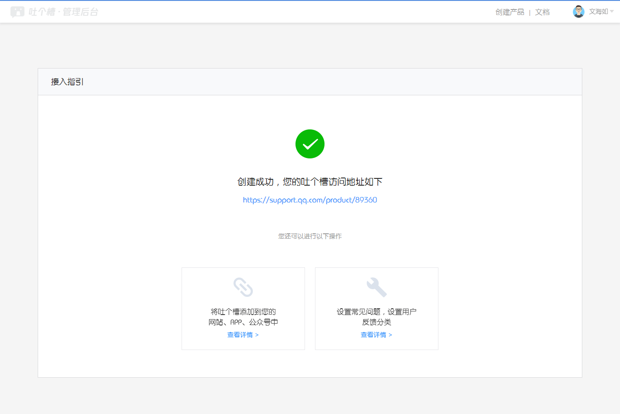
Task: Click the 吐个槽 · 管理后台 title text
Action: tap(64, 12)
